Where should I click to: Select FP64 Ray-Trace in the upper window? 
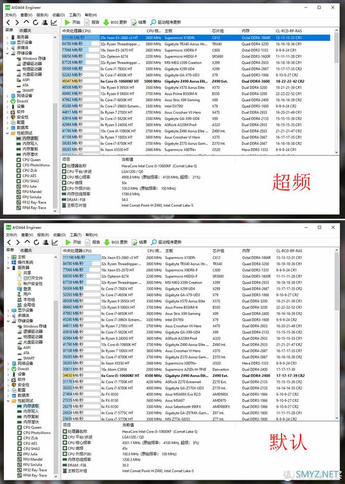pos(34,208)
